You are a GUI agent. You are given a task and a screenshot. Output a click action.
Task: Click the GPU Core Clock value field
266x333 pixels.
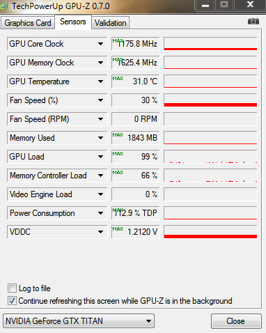click(135, 44)
